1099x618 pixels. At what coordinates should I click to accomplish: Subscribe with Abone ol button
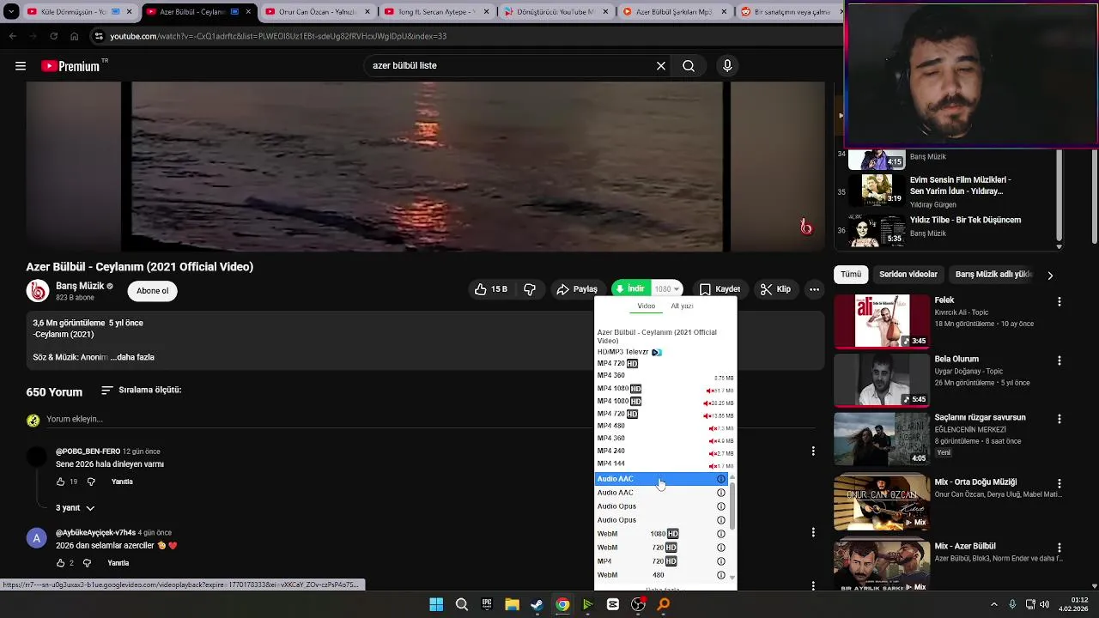pyautogui.click(x=153, y=291)
